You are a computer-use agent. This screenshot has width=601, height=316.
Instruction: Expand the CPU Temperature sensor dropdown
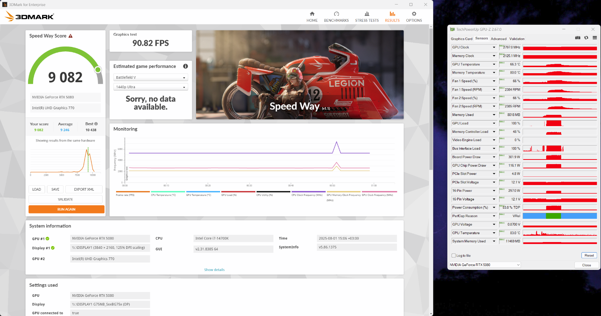click(x=494, y=233)
